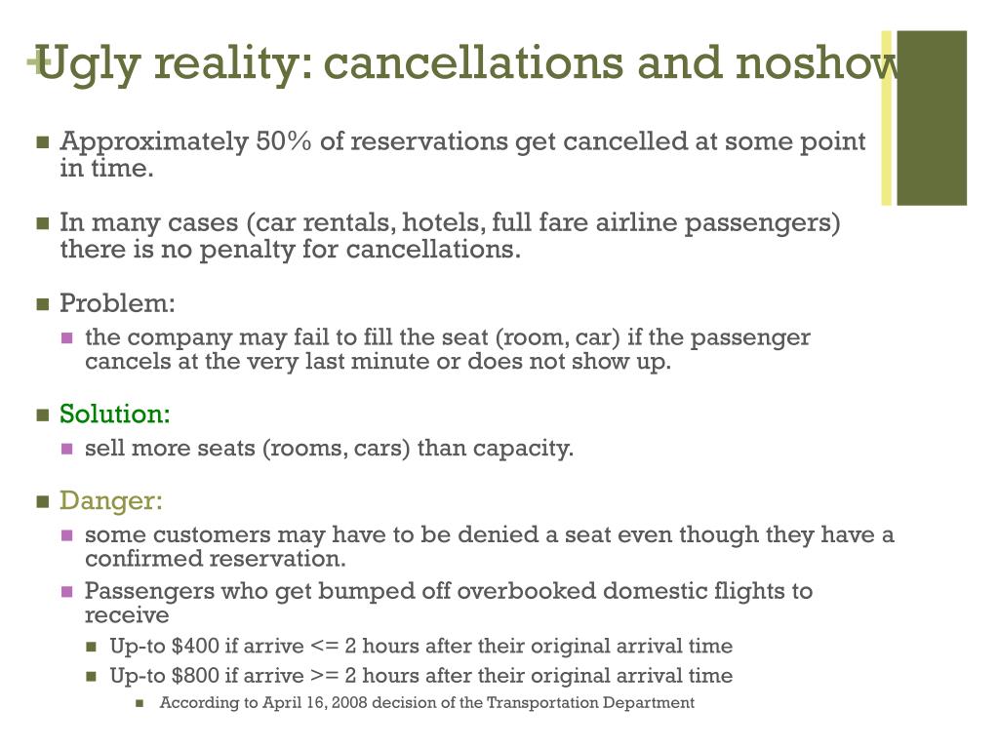Click the purple bullet before 'sell more seats'

click(x=67, y=449)
